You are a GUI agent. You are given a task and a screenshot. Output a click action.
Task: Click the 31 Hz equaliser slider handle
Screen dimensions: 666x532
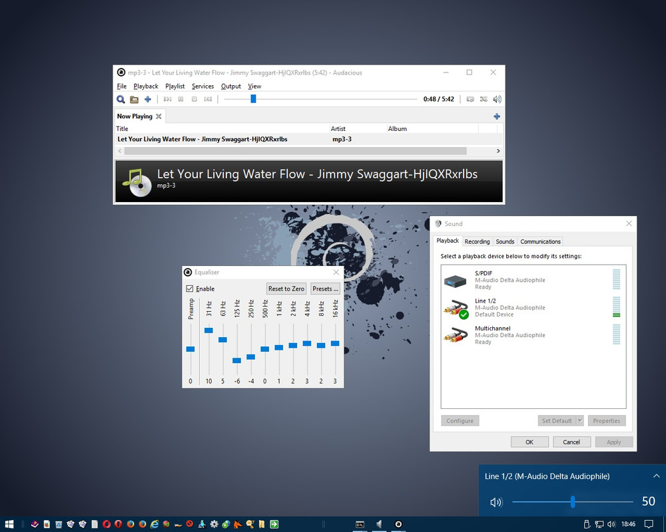point(208,331)
